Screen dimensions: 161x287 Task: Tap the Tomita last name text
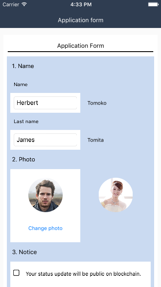[x=96, y=140]
